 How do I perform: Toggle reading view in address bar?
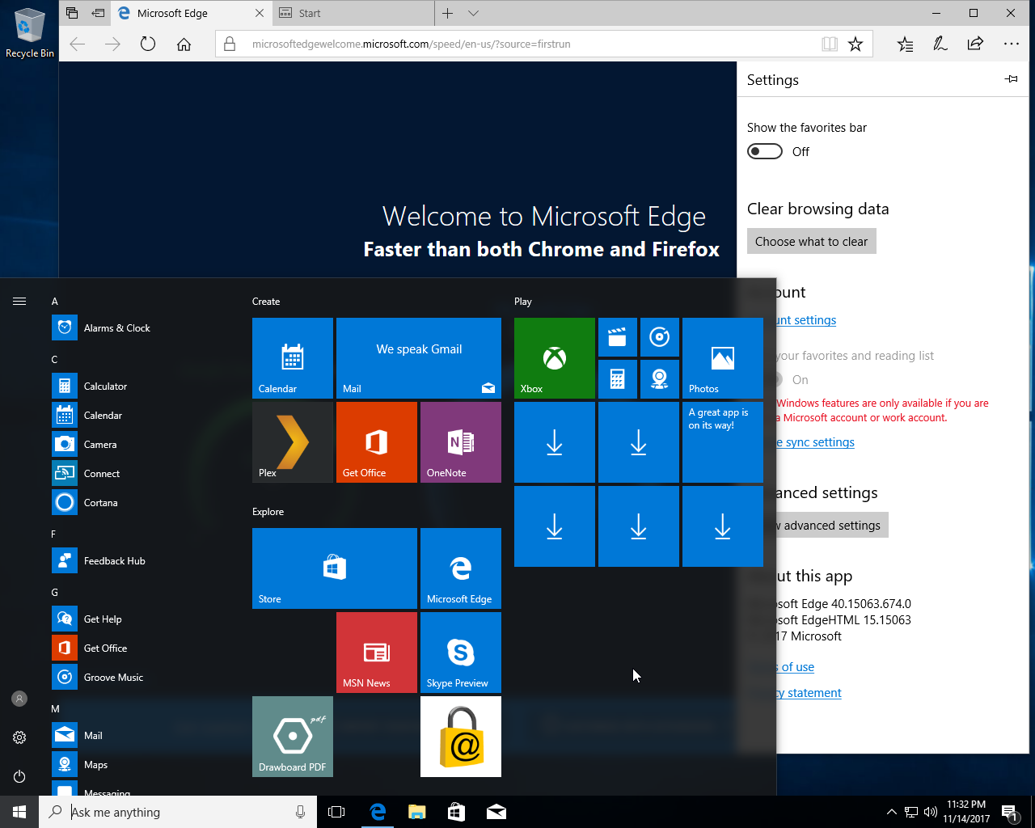(830, 44)
